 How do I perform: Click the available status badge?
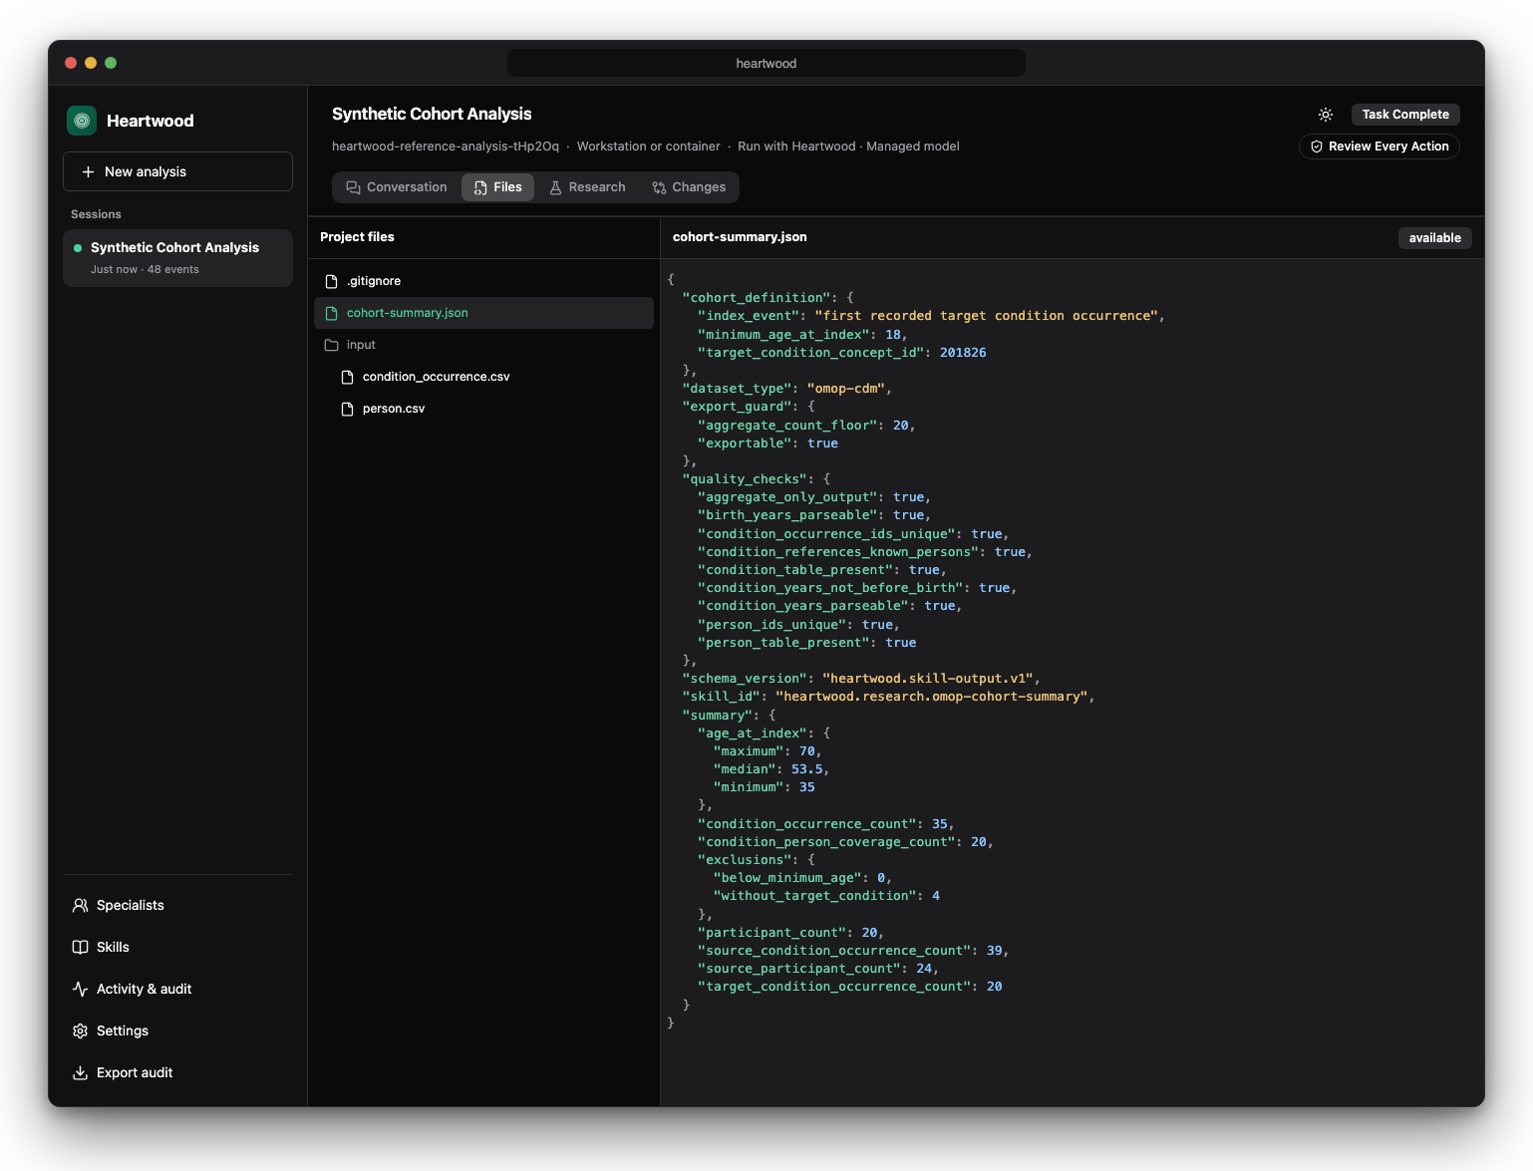[x=1434, y=238]
